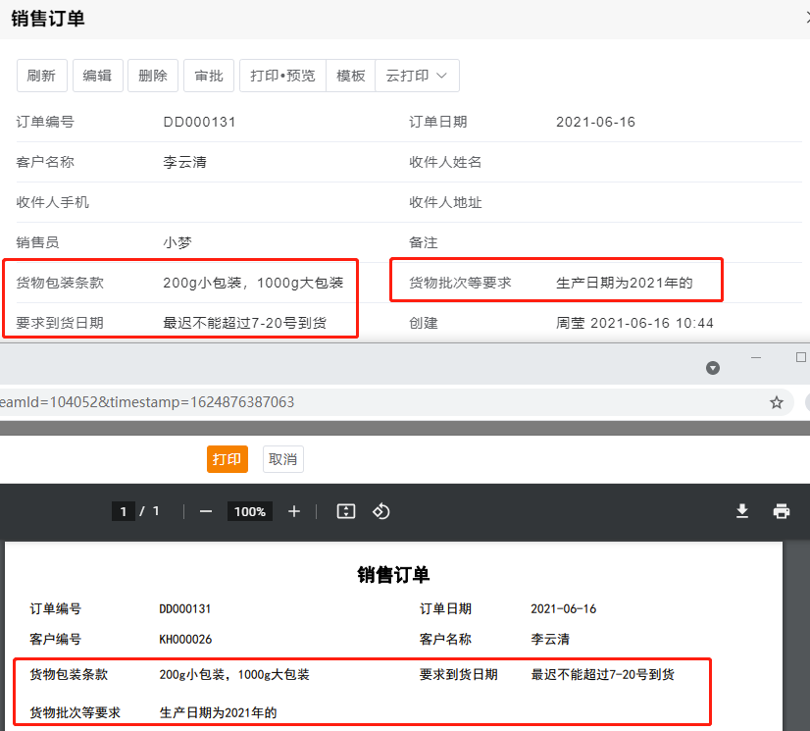The image size is (810, 731).
Task: Click the printer icon in PDF toolbar
Action: click(782, 511)
